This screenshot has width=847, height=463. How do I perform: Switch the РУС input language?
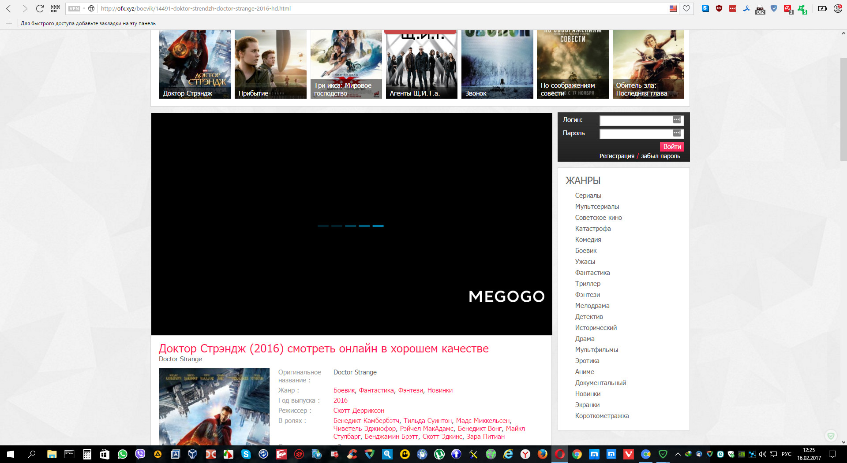coord(786,454)
